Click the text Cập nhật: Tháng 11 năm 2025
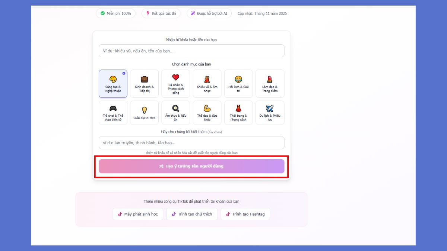This screenshot has height=251, width=447. click(262, 13)
